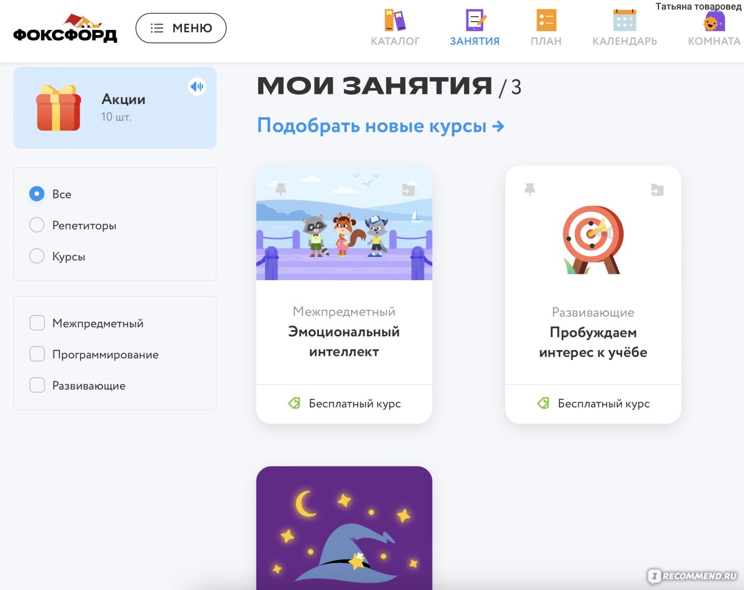Select the ЗАНЯТИЯ tab label
Viewport: 744px width, 590px height.
click(x=475, y=41)
